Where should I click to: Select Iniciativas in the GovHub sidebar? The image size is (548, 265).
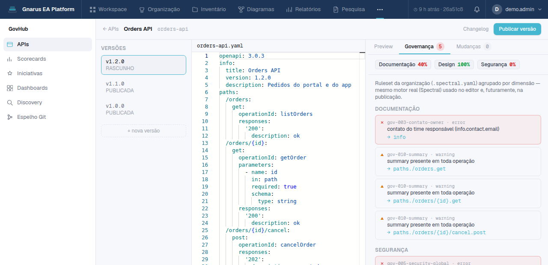click(x=48, y=74)
